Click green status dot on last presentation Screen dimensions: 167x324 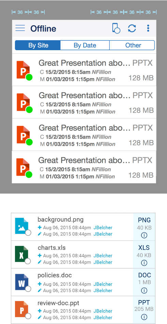click(29, 174)
